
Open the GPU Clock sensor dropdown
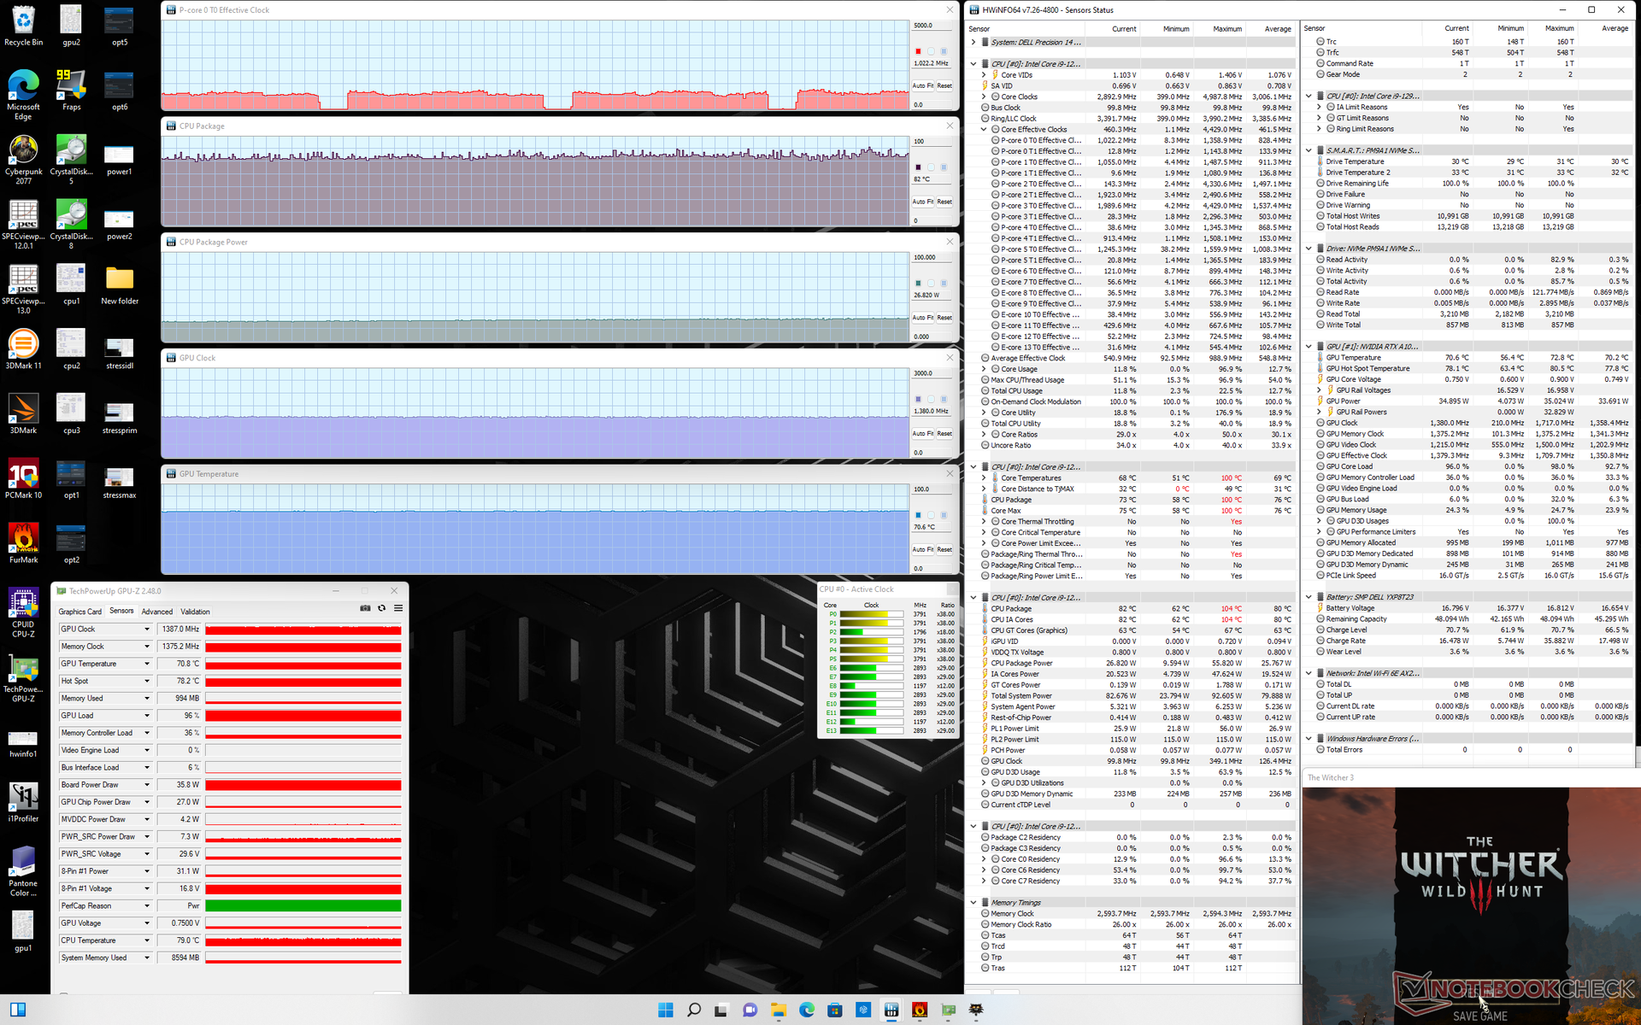pos(147,630)
